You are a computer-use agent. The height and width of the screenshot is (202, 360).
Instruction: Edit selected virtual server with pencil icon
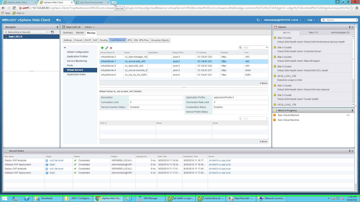tap(107, 48)
